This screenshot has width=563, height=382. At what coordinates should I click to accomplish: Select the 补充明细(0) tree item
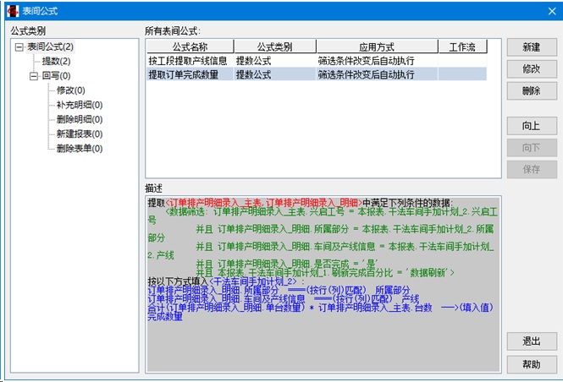(80, 105)
